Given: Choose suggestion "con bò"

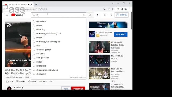Looking at the screenshot, I should [x=59, y=37].
